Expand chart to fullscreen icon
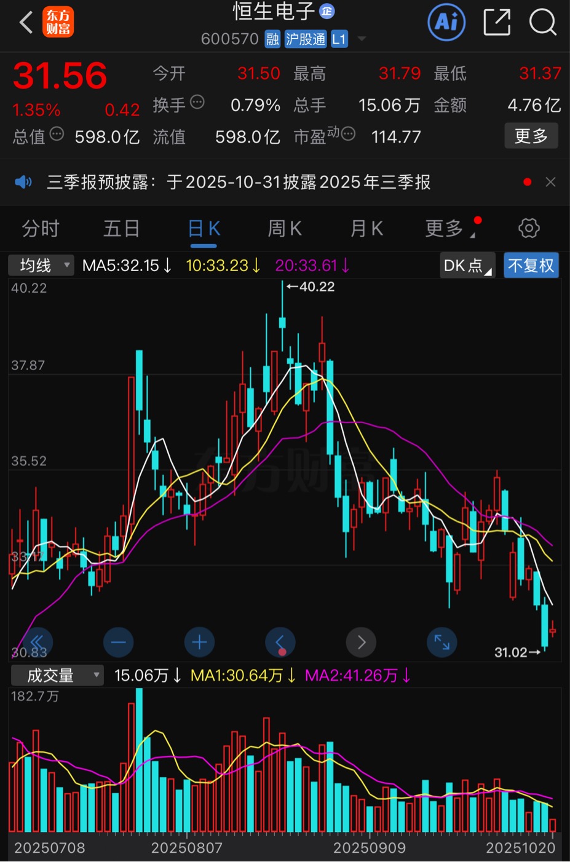This screenshot has height=862, width=570. tap(442, 643)
